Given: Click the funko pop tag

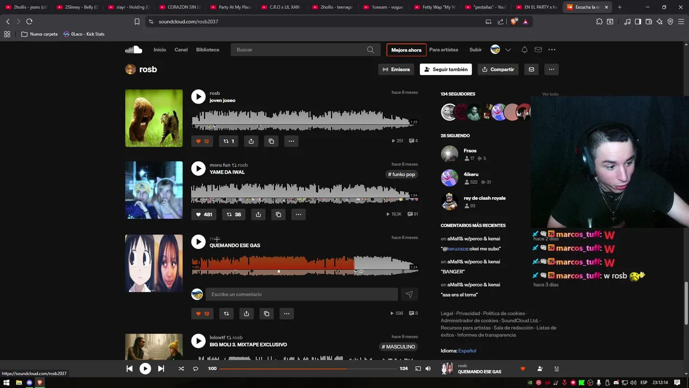Looking at the screenshot, I should tap(402, 175).
